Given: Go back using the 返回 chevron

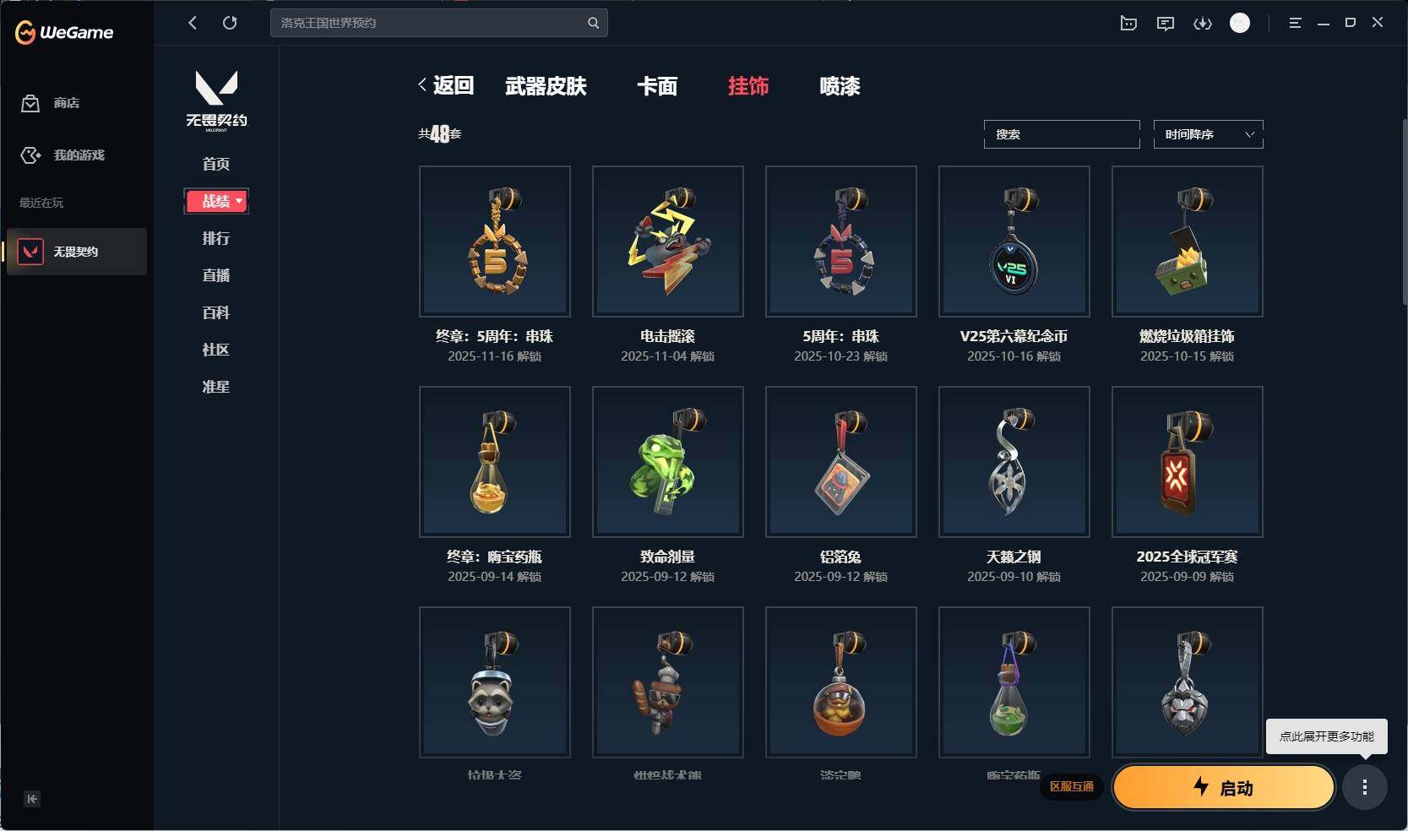Looking at the screenshot, I should [x=445, y=85].
